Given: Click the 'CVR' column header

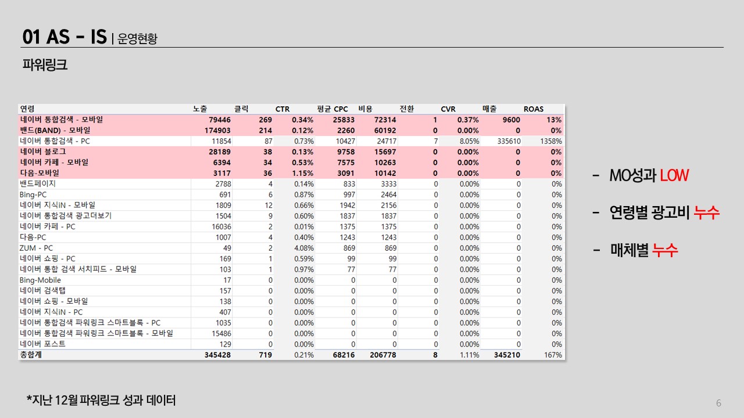Looking at the screenshot, I should [448, 109].
